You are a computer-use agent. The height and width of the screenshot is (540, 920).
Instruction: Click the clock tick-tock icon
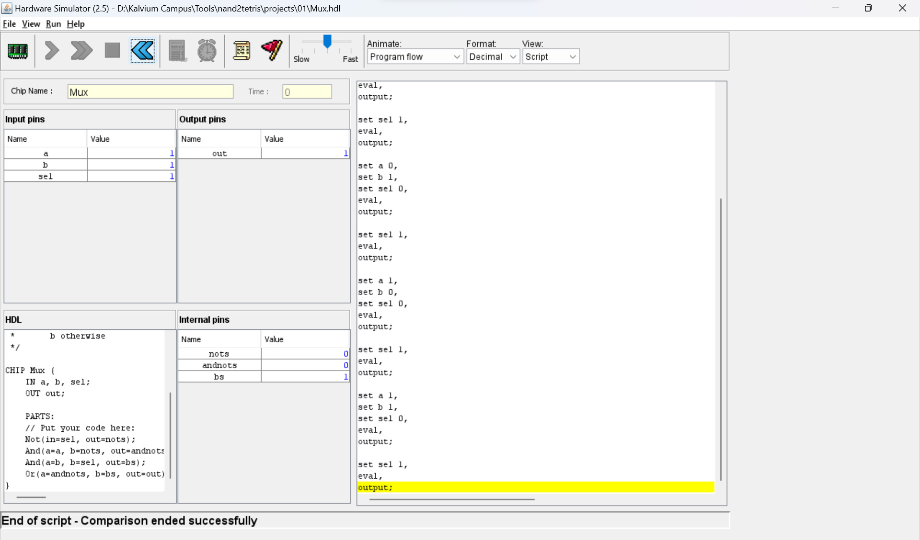[x=207, y=50]
